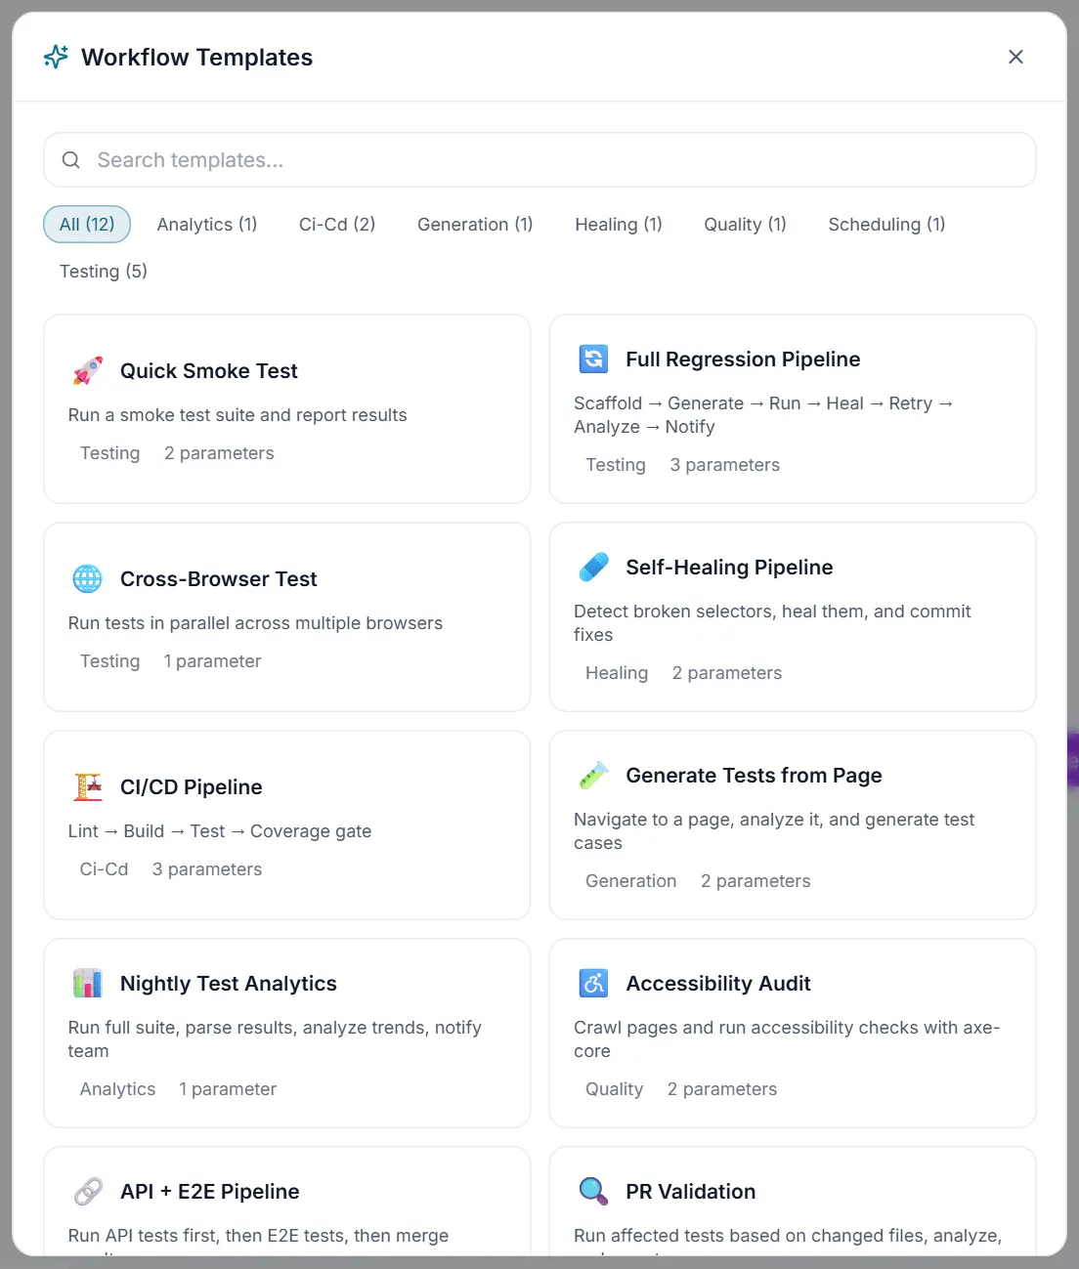This screenshot has width=1079, height=1269.
Task: Click 'Run a smoke test suite and report results'
Action: 237,415
